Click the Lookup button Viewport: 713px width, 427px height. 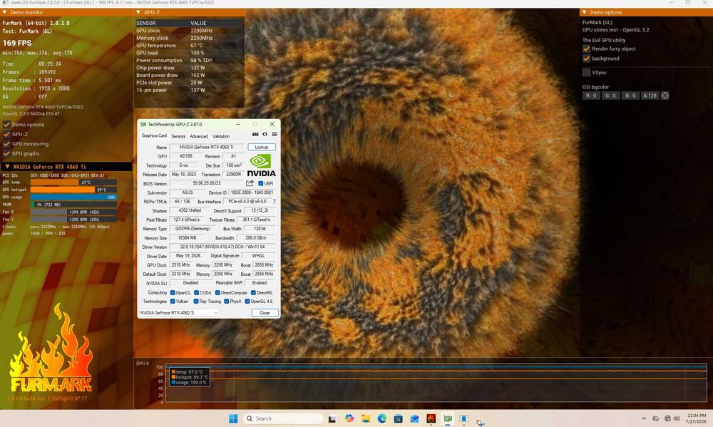click(x=262, y=147)
